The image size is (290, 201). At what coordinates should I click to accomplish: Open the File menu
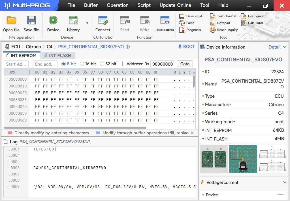pos(71,5)
